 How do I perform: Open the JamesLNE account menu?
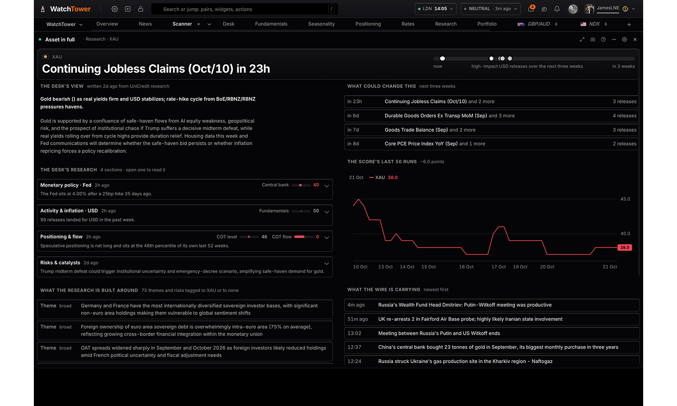(610, 9)
